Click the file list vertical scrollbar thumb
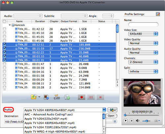This screenshot has width=165, height=134. 117,29
